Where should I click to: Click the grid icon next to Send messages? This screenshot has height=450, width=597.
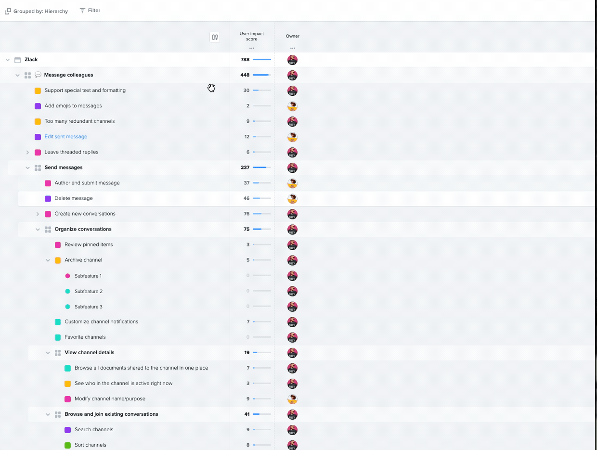(x=38, y=167)
